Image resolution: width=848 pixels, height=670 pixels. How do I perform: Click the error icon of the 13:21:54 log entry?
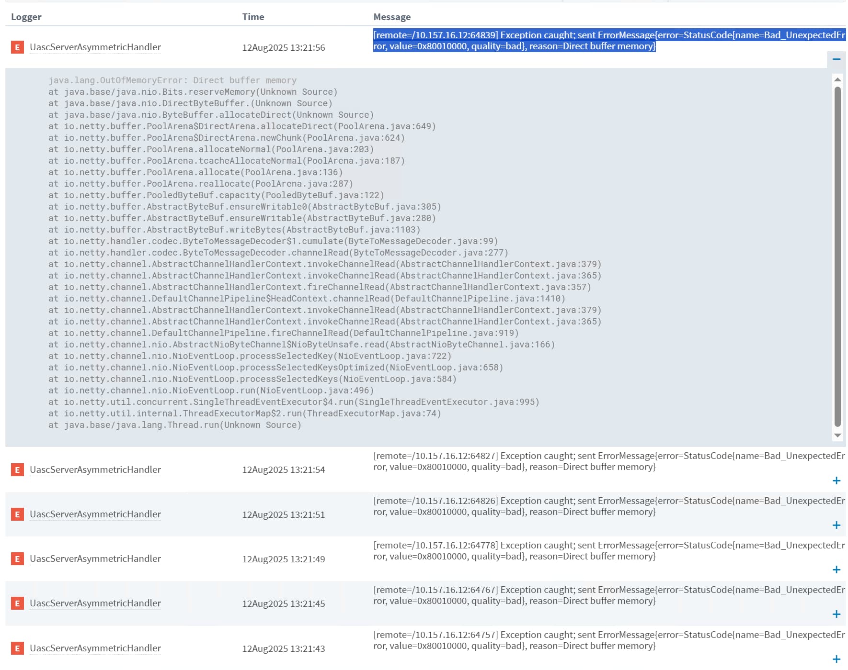coord(17,469)
